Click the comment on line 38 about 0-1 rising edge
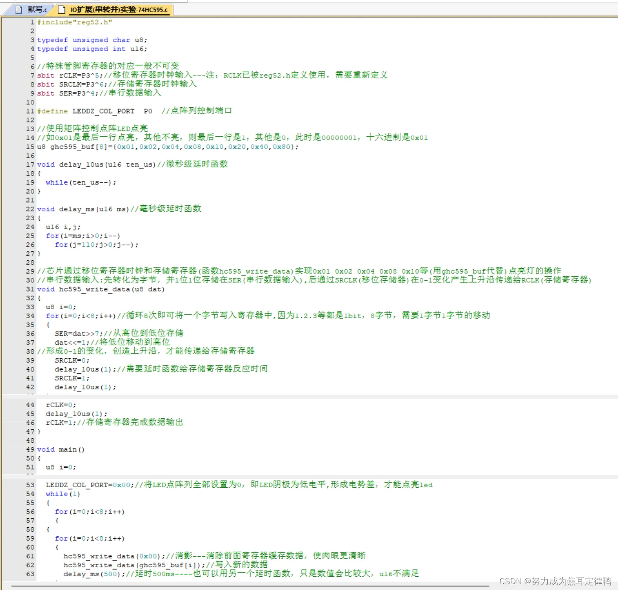The image size is (618, 590). 146,351
